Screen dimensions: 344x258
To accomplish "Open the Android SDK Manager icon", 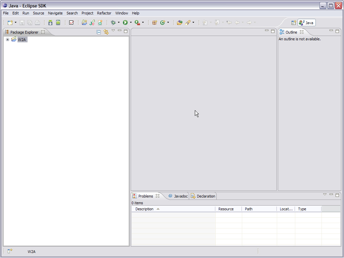I will (x=50, y=23).
